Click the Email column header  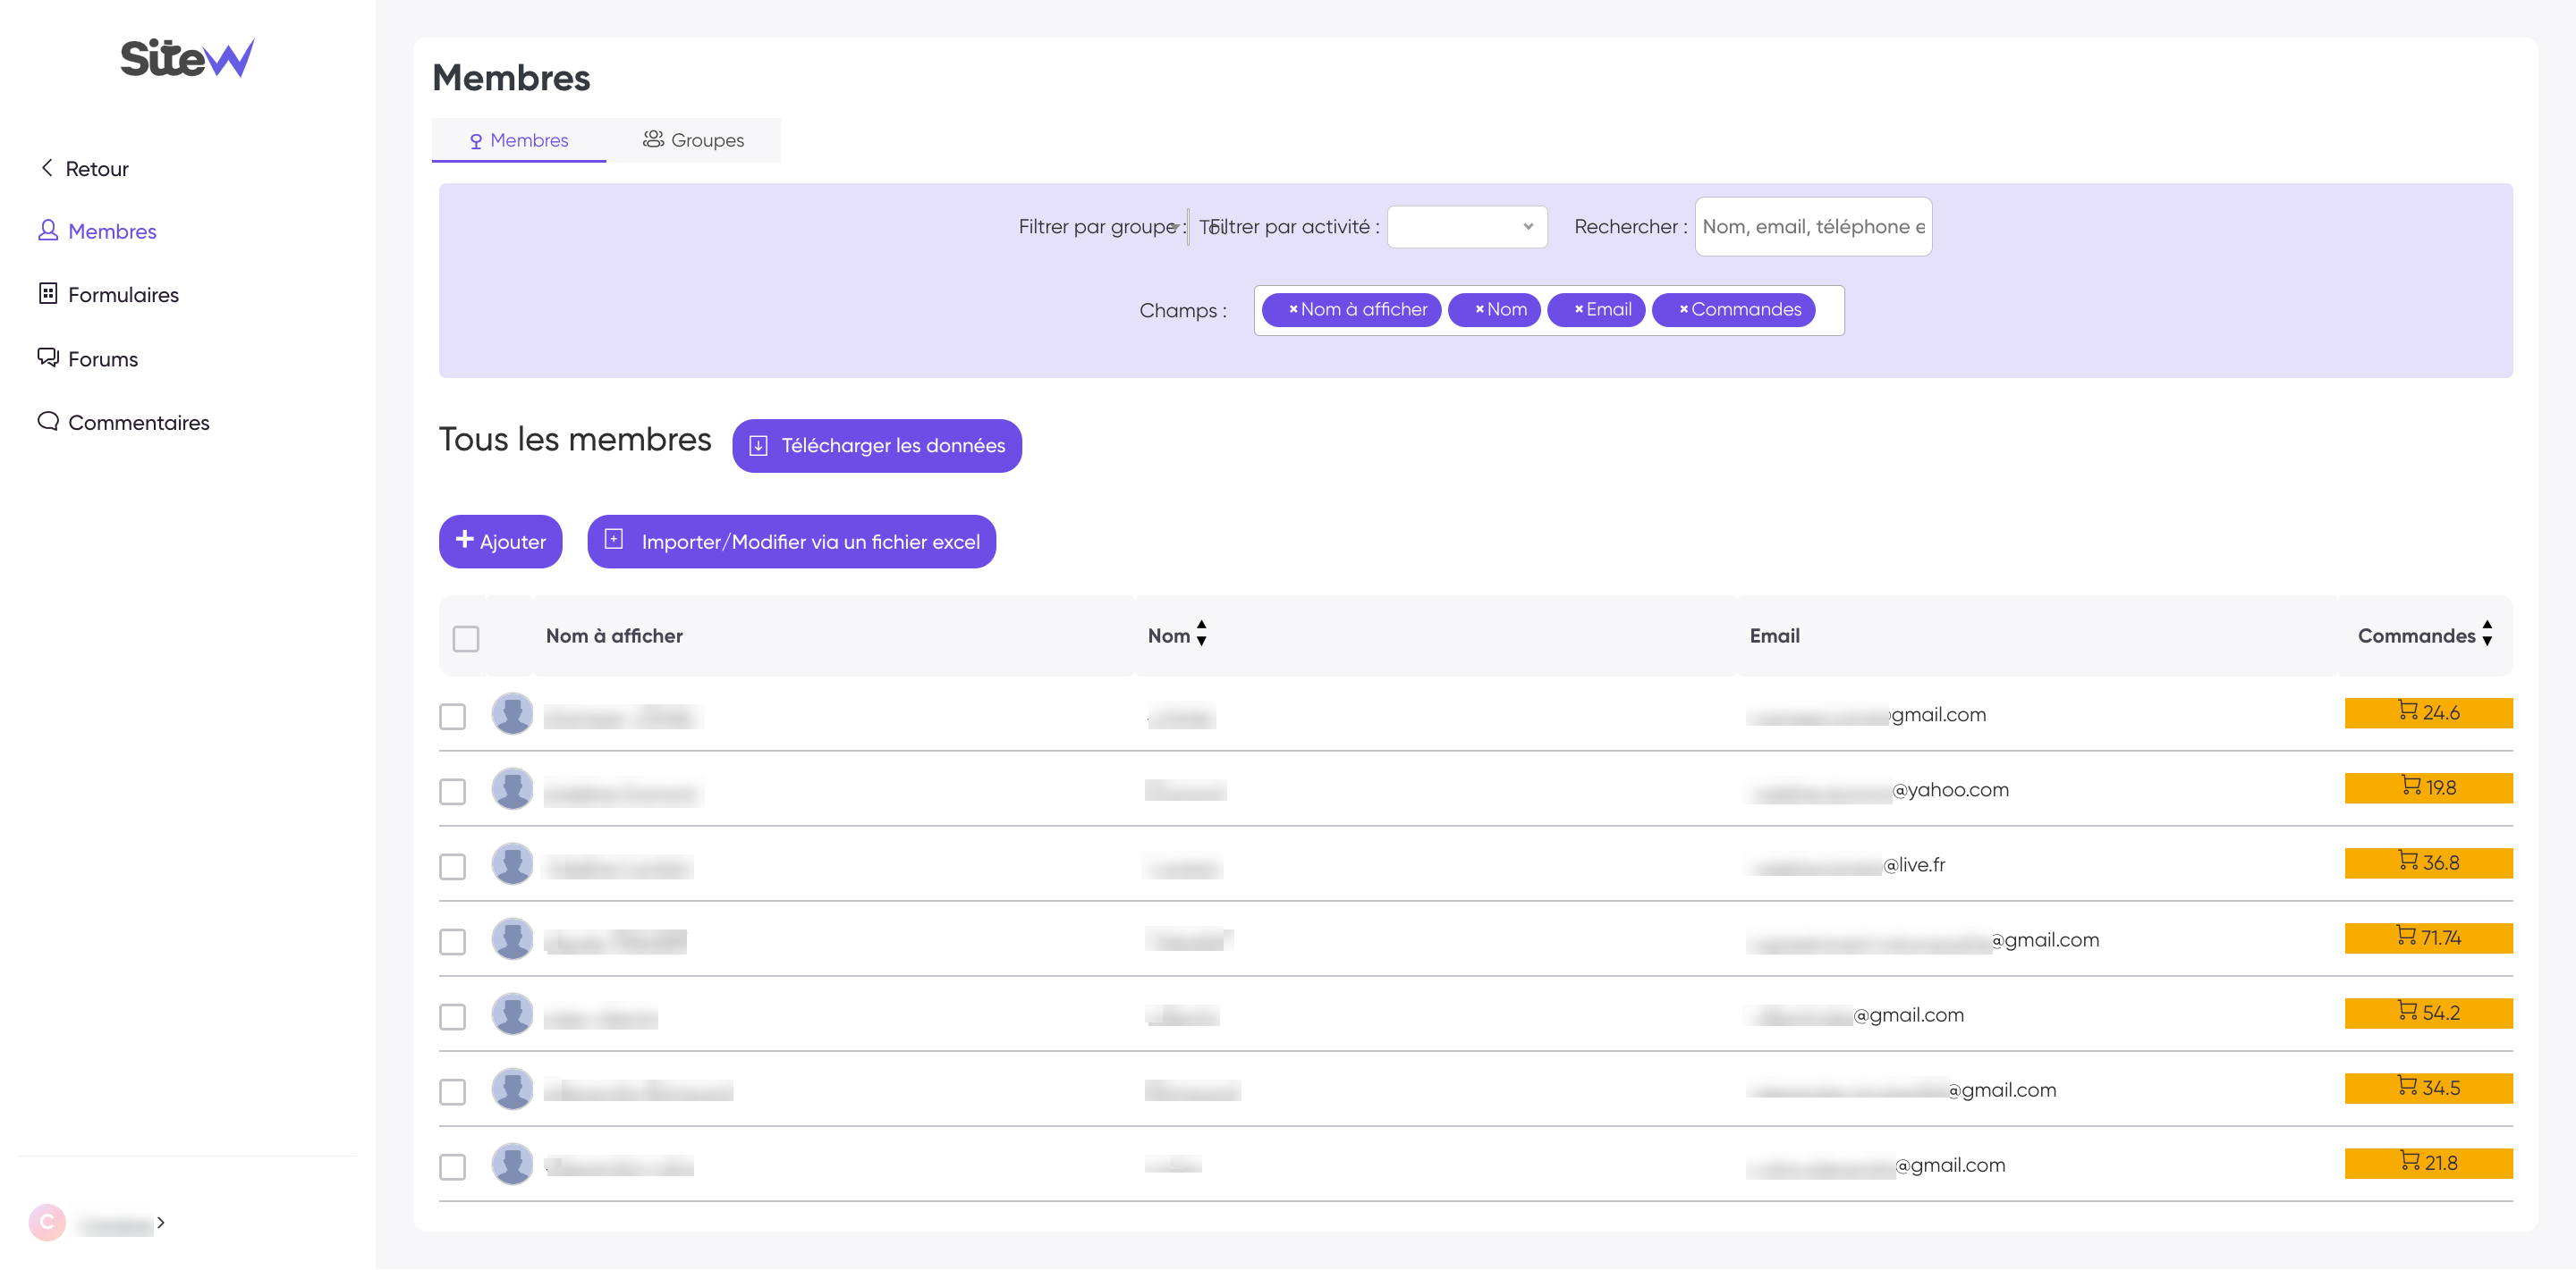click(1774, 636)
